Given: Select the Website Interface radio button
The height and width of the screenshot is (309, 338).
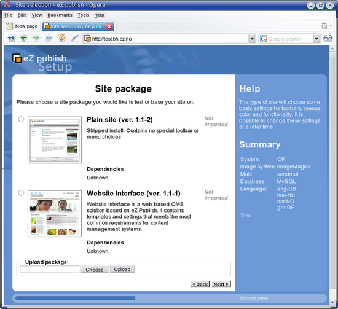Looking at the screenshot, I should (x=21, y=193).
